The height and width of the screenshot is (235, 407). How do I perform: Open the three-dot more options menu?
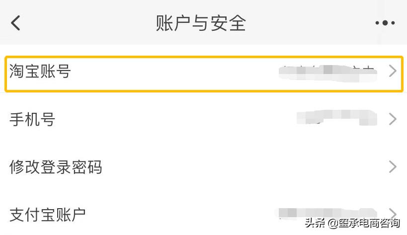click(x=385, y=23)
